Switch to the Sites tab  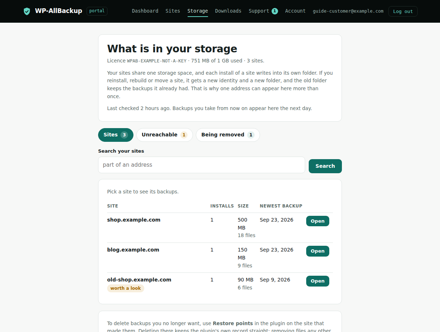[x=116, y=135]
